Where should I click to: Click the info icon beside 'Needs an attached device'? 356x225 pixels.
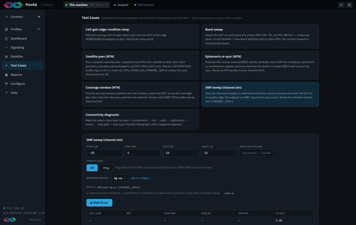[87, 193]
